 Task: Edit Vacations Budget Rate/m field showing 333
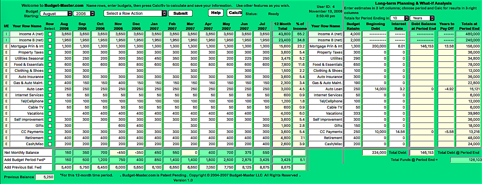coord(353,114)
